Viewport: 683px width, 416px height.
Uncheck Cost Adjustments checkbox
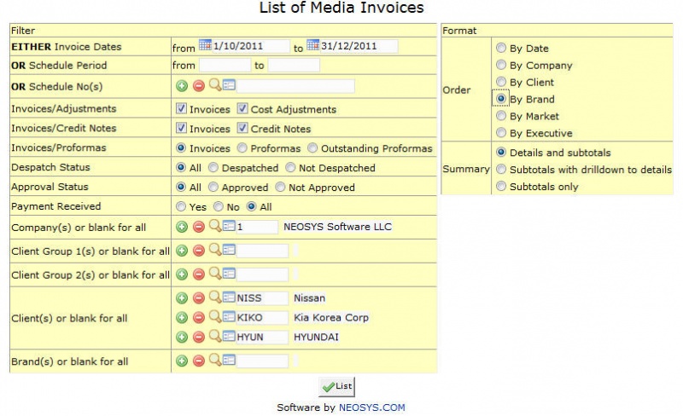(242, 109)
